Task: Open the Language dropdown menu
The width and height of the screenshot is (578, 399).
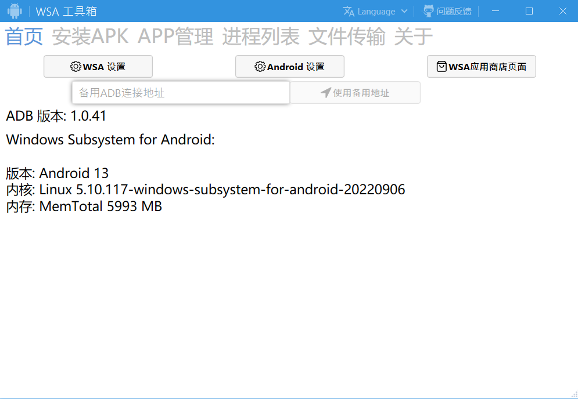Action: pos(375,12)
